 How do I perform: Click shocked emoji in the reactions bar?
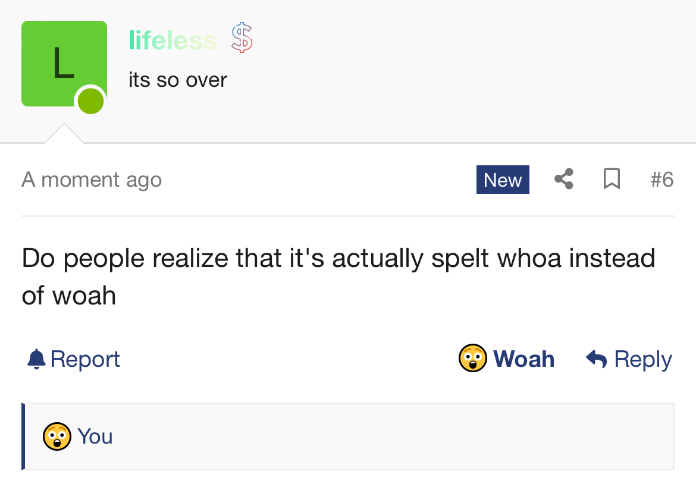[x=57, y=436]
